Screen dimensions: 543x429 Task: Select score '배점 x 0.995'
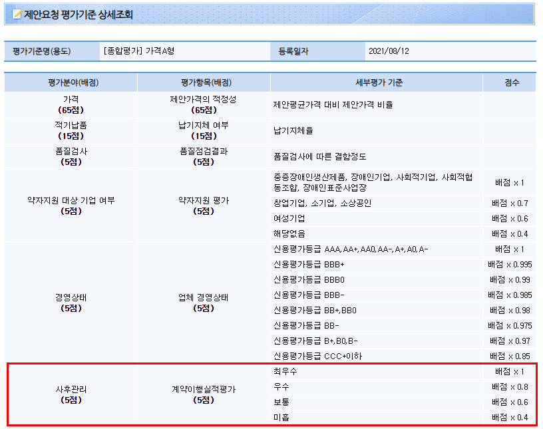pos(510,265)
